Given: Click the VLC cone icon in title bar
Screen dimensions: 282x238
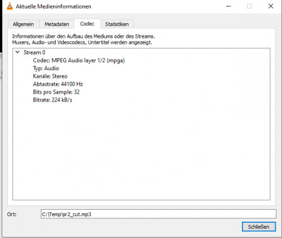Looking at the screenshot, I should (x=10, y=6).
